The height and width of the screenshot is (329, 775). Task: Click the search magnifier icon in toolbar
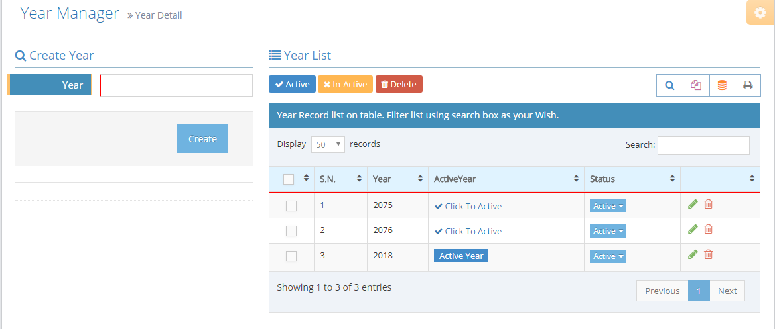pos(669,85)
